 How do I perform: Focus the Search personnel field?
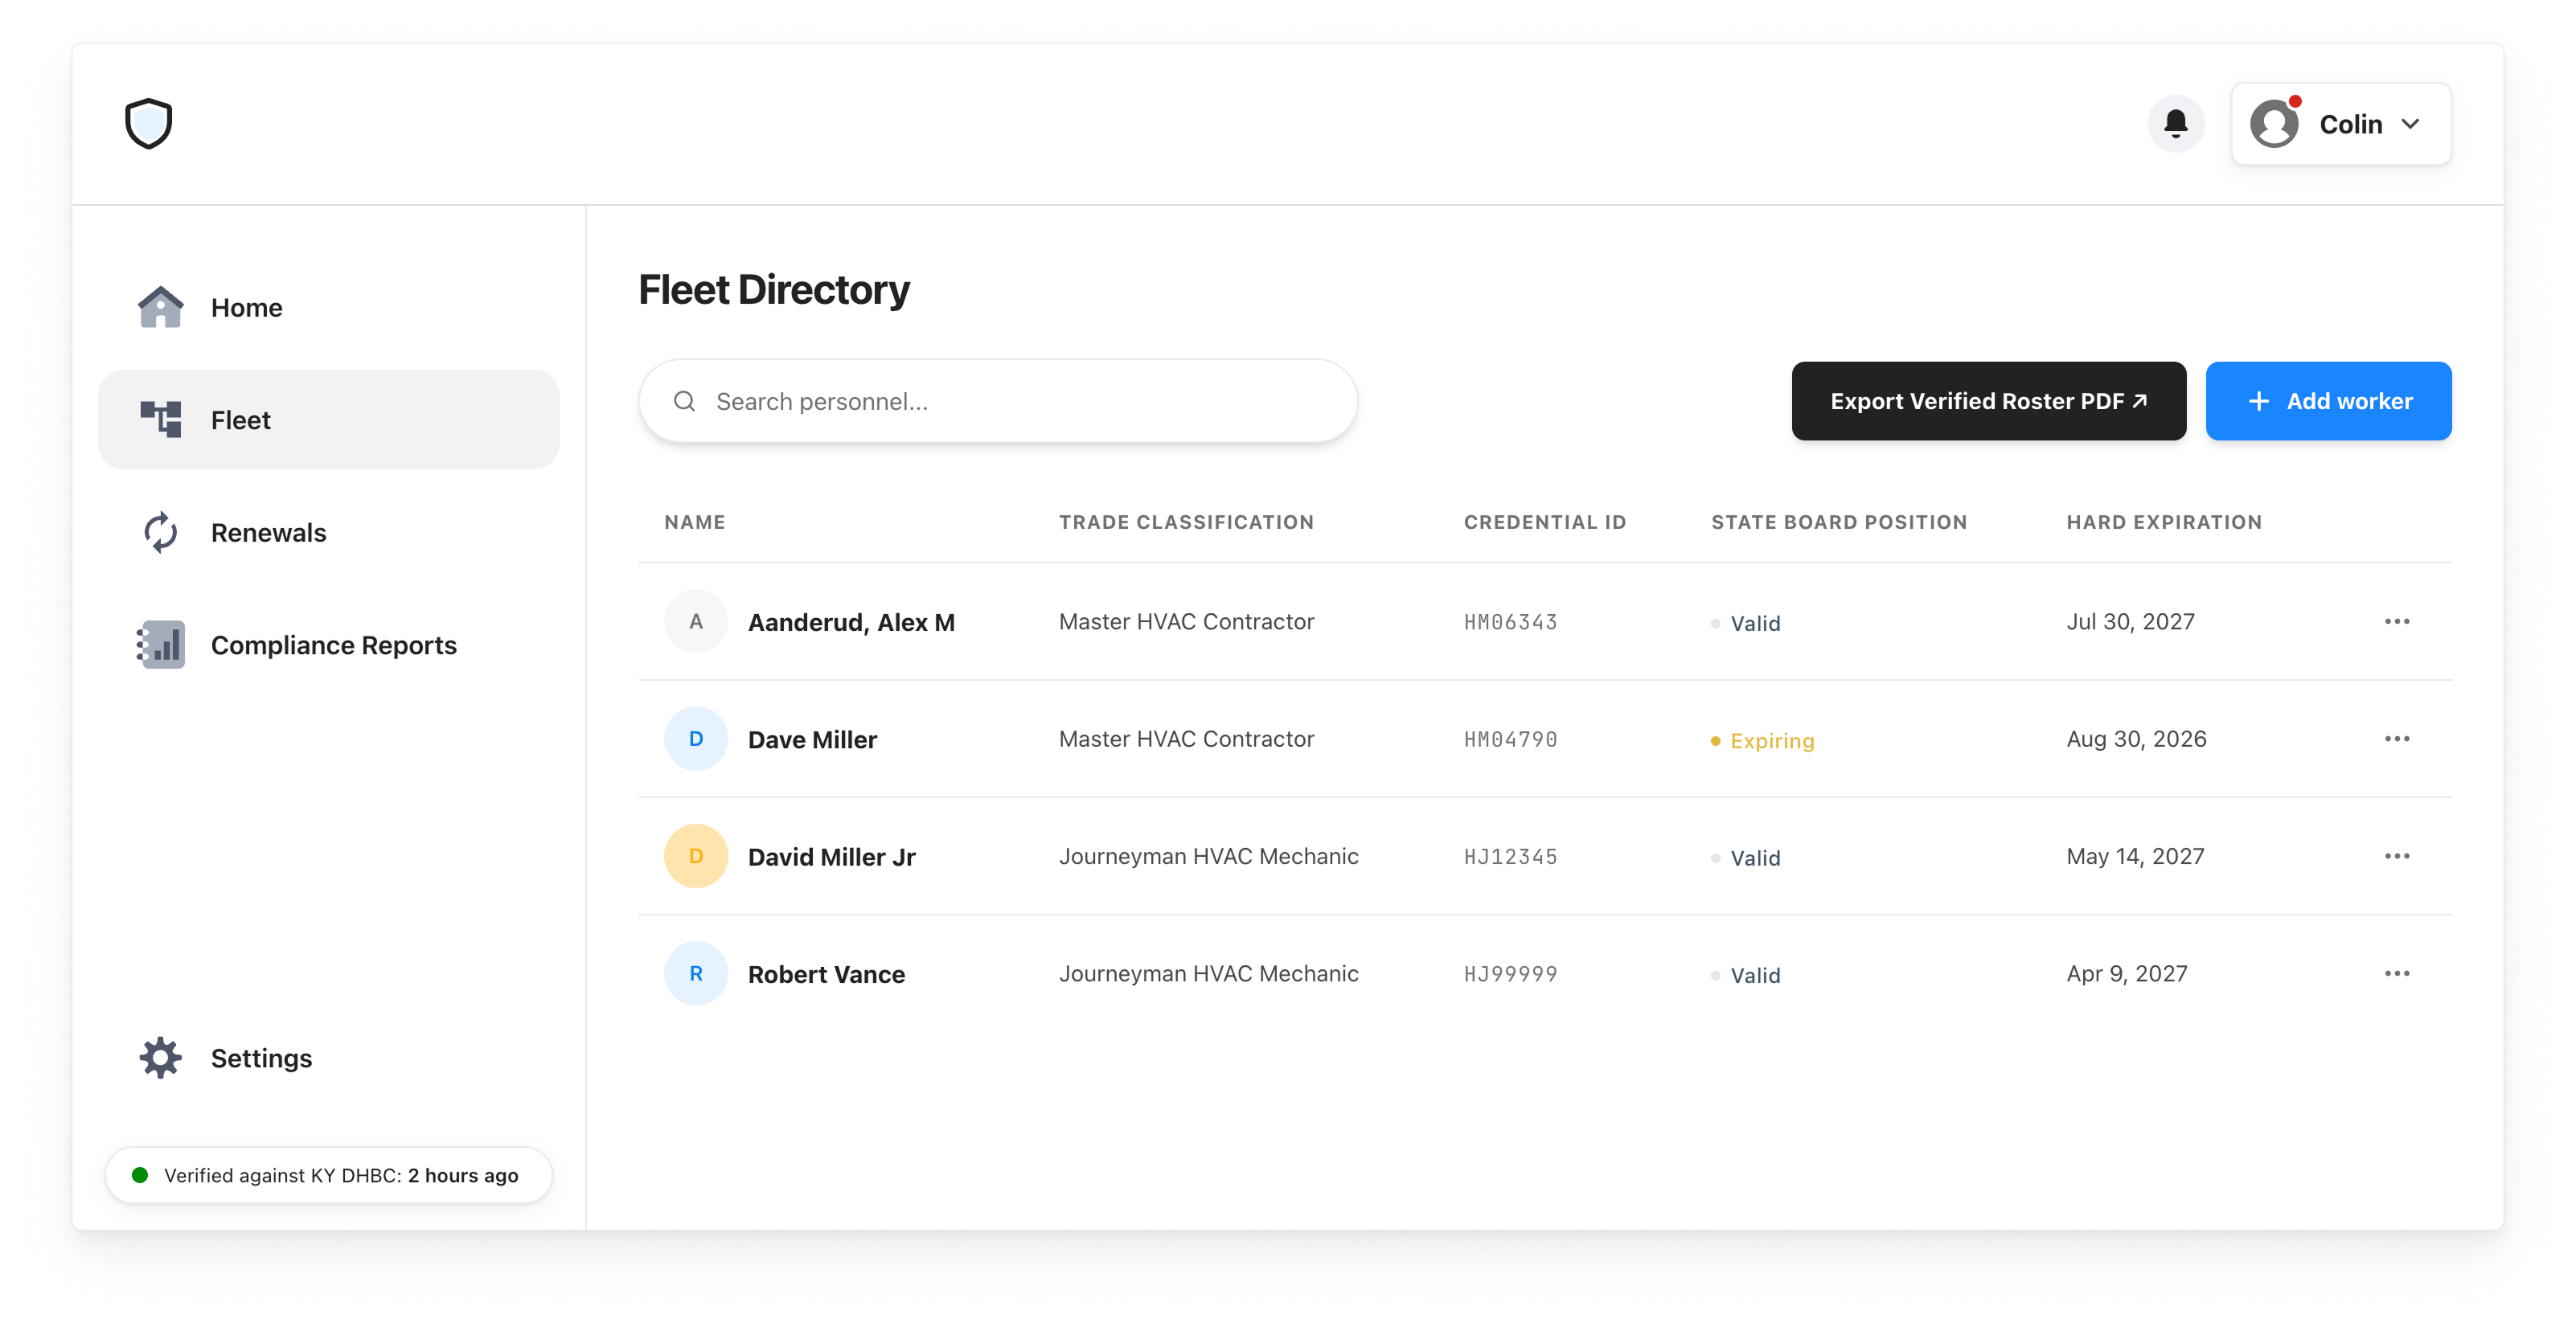pos(998,401)
